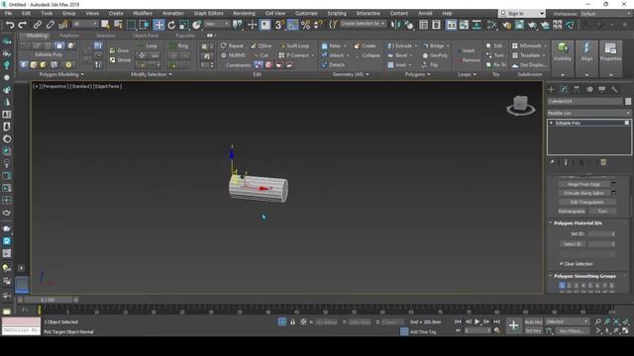Image resolution: width=634 pixels, height=356 pixels.
Task: Expand the Polygon Modeling panel dropdown
Action: 82,74
